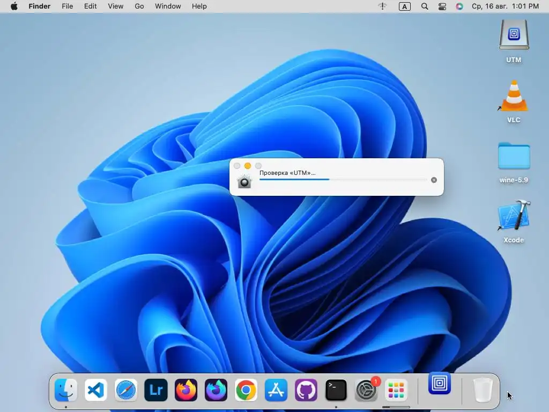Open Terminal from the Dock

coord(336,390)
